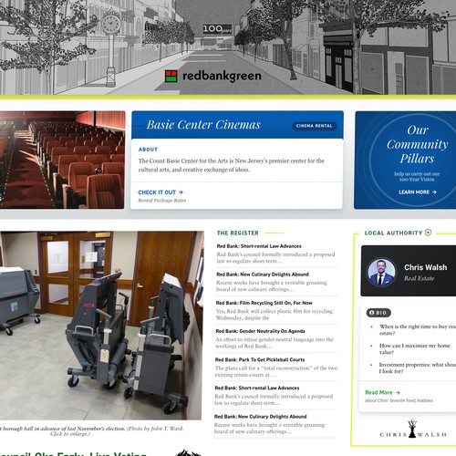Click the Cinema Rental badge button

(315, 126)
